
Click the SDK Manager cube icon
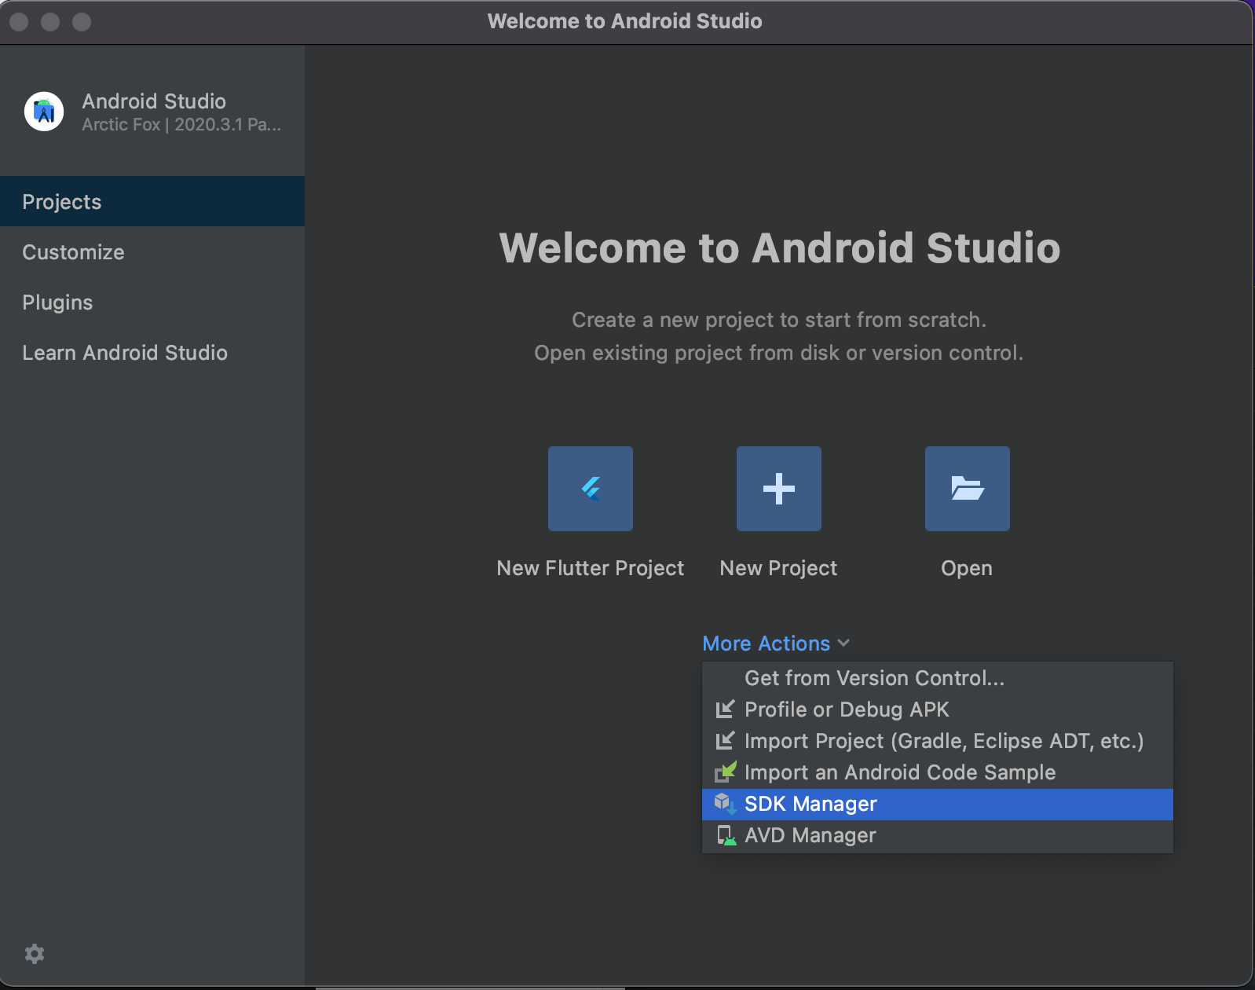click(725, 804)
